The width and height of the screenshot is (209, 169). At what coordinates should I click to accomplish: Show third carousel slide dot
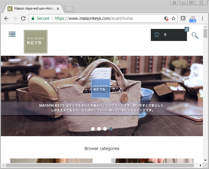coord(105,129)
